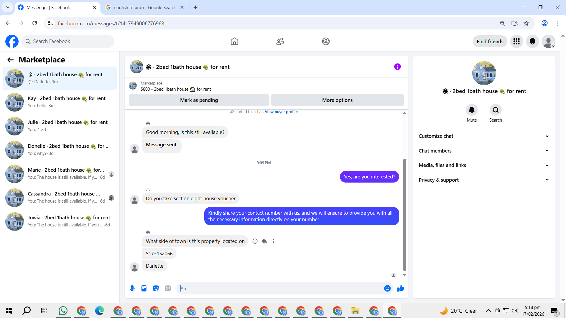Switch to the english to urdu tab

pos(144,8)
